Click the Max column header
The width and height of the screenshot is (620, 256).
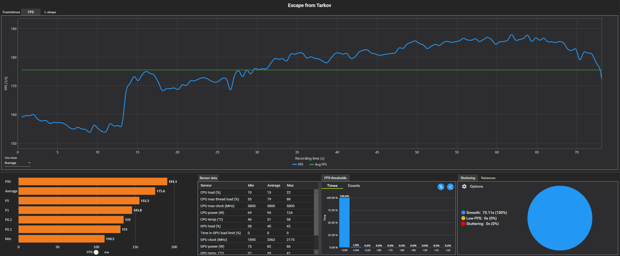[x=290, y=186]
